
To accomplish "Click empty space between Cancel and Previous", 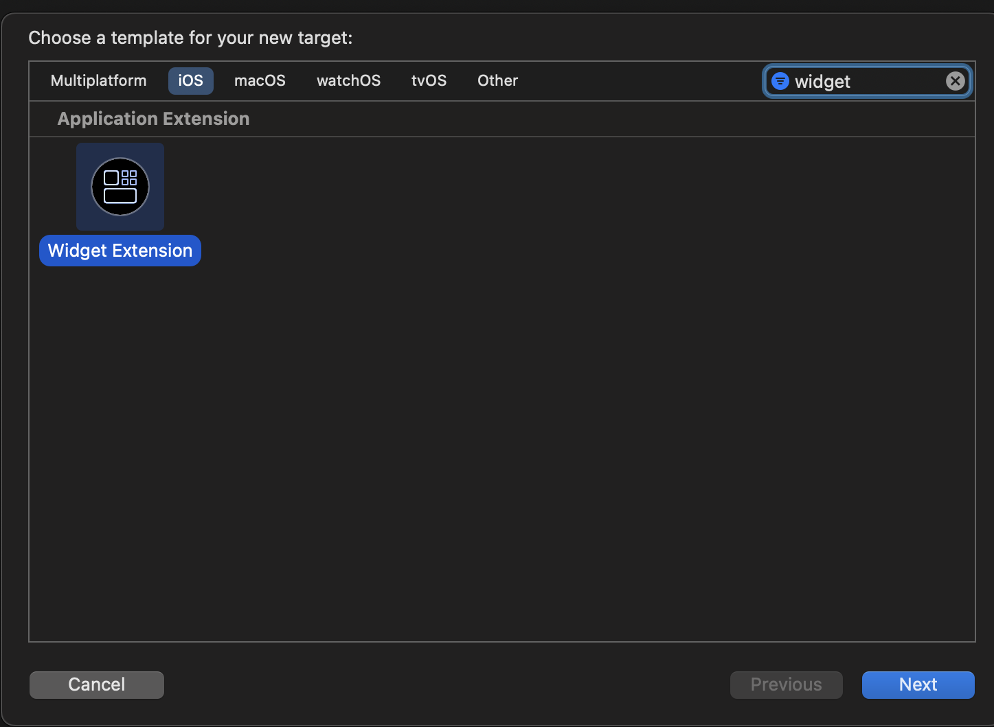I will pyautogui.click(x=447, y=684).
